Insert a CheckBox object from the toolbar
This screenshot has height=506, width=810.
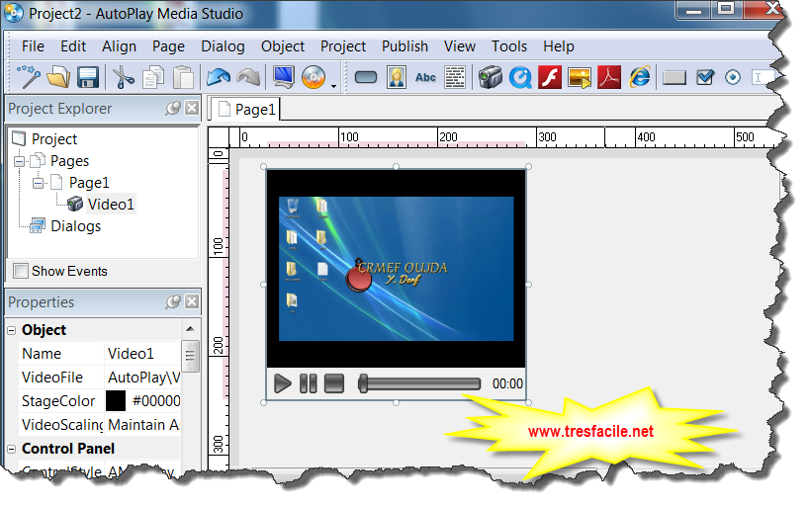pyautogui.click(x=705, y=77)
